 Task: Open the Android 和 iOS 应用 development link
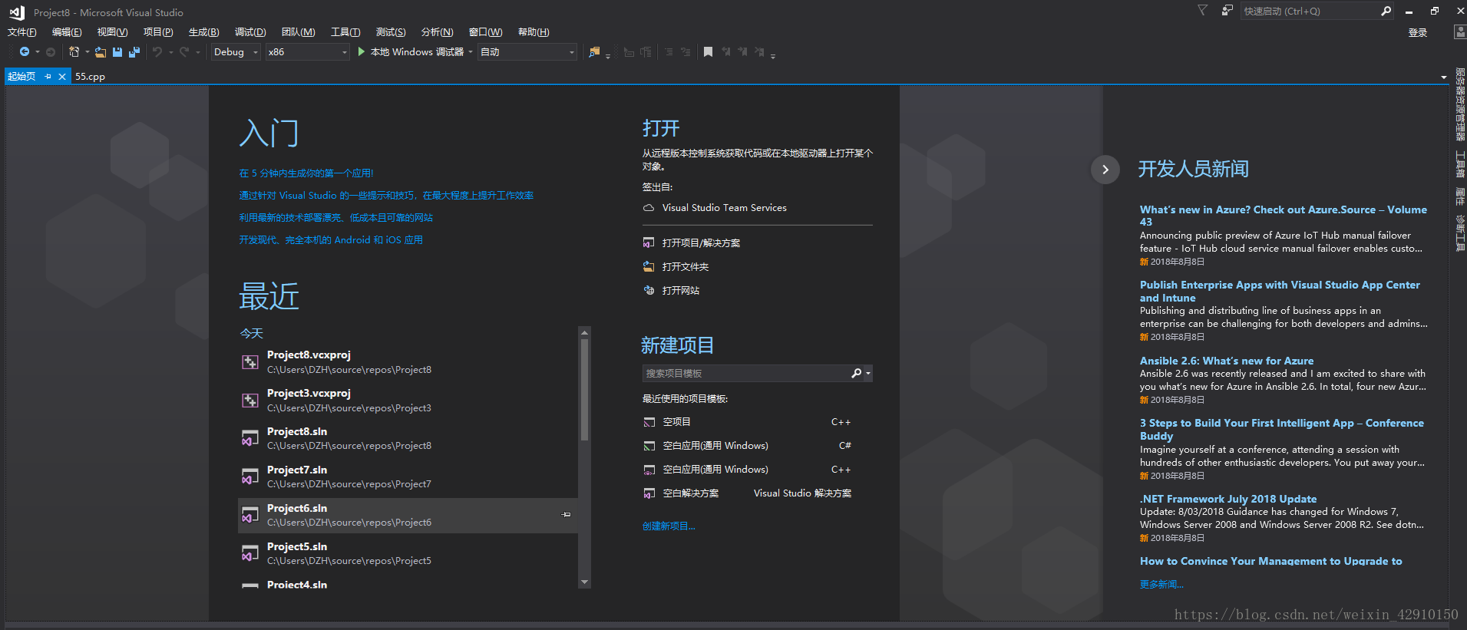pos(331,240)
